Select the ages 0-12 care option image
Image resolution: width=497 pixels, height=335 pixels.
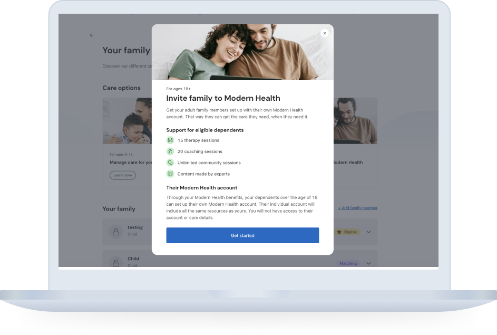pyautogui.click(x=127, y=121)
